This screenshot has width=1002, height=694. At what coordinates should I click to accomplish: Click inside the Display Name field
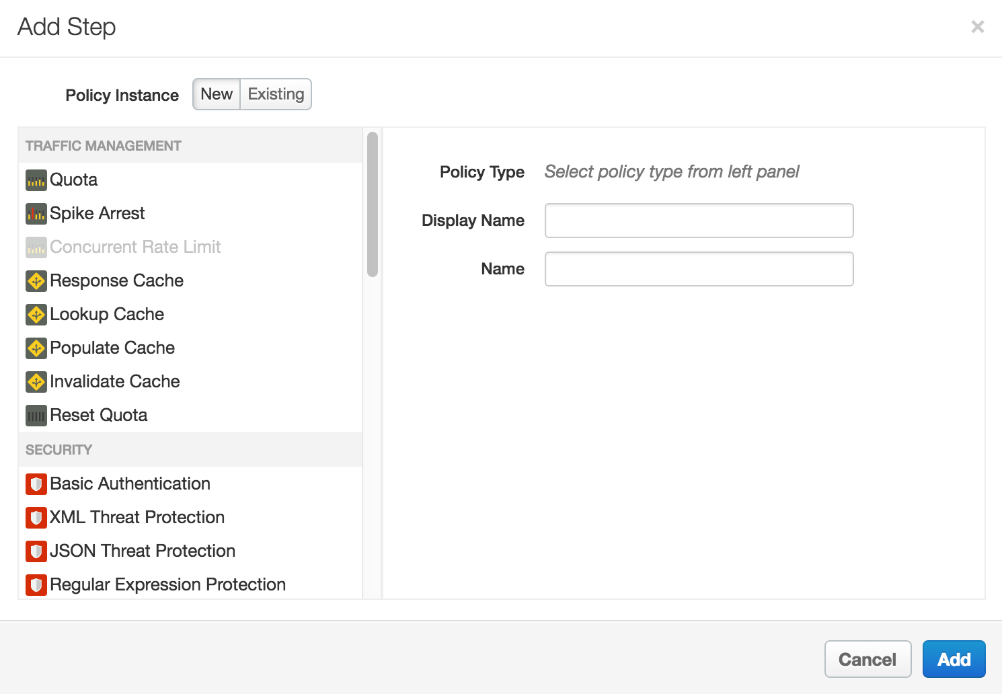[x=698, y=221]
